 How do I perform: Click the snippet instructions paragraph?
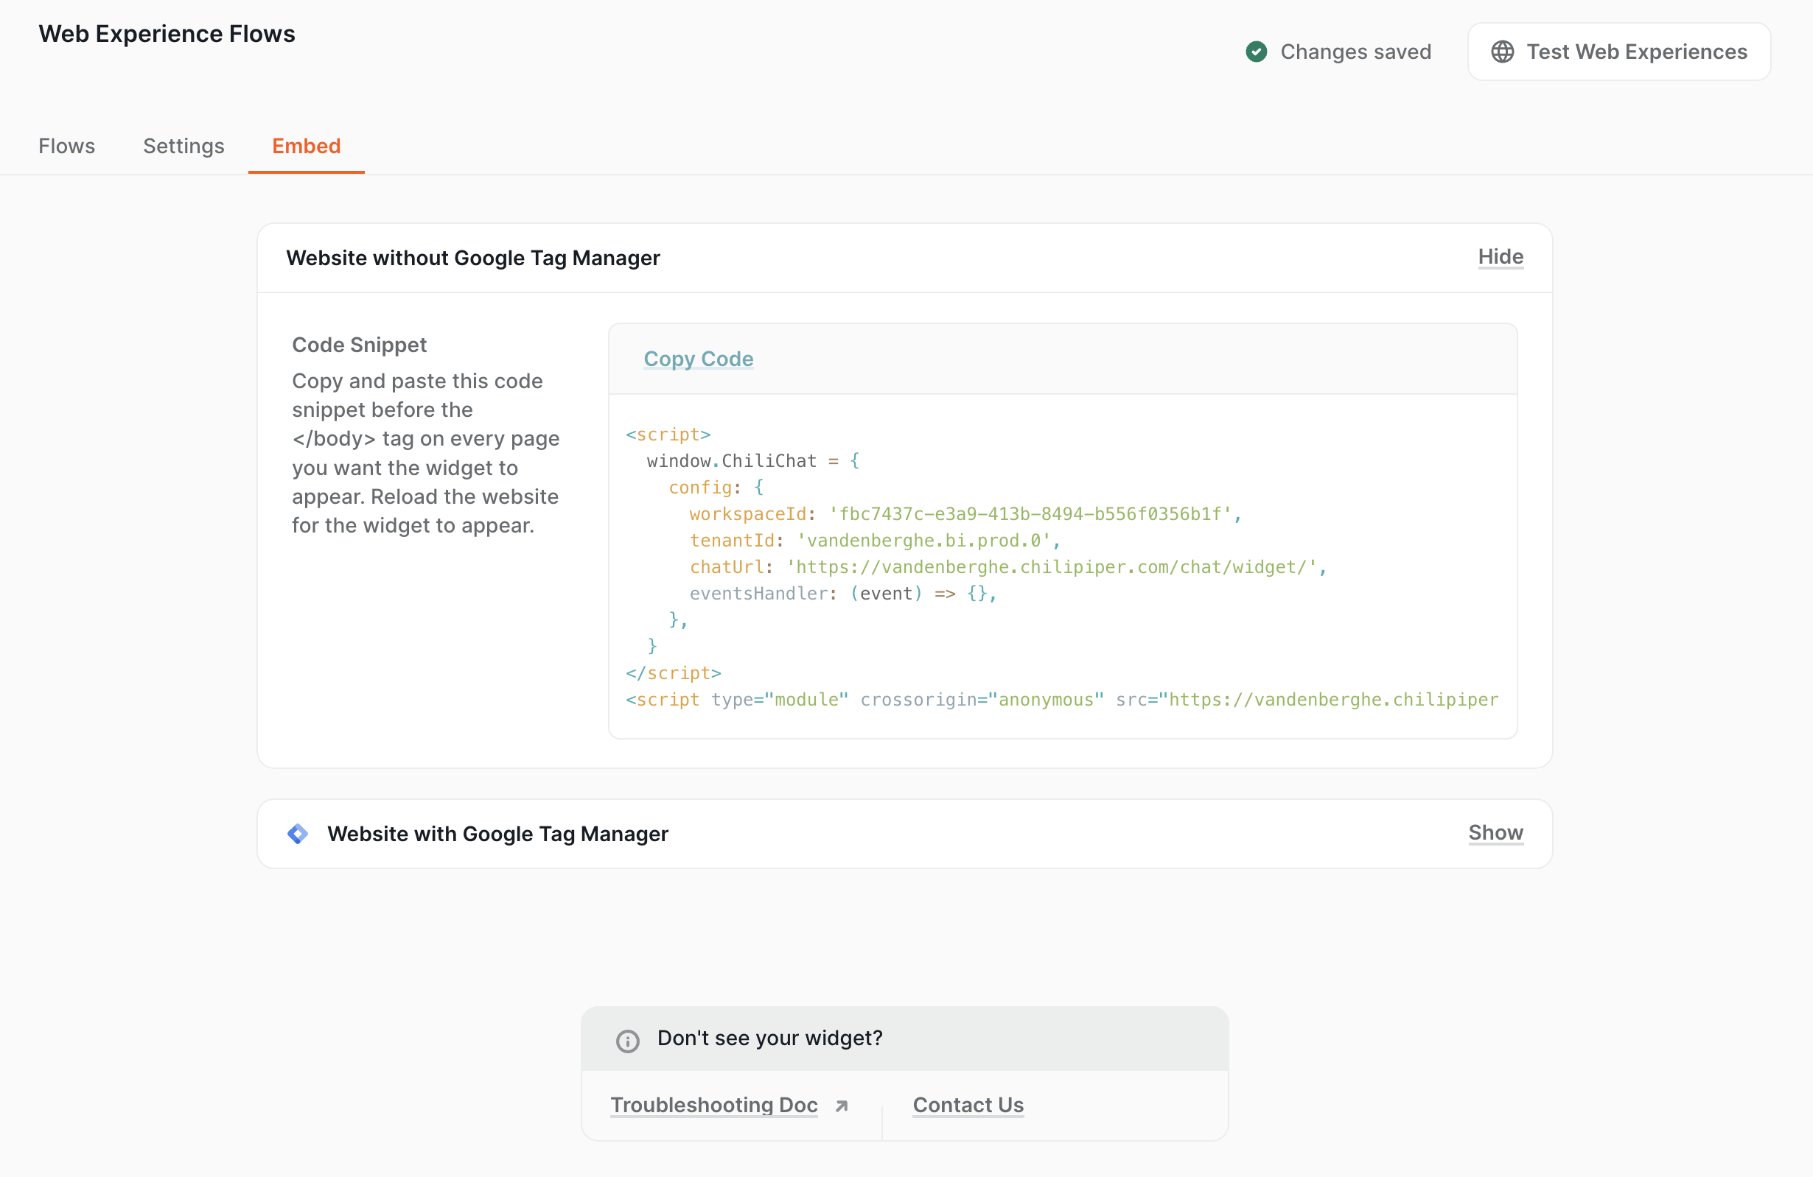[426, 453]
